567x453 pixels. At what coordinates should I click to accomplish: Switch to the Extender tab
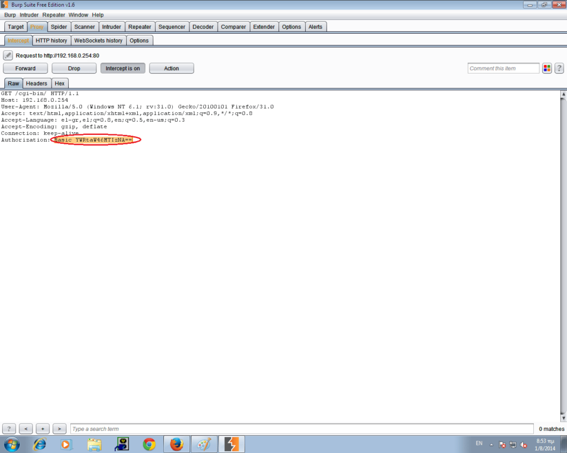click(x=264, y=27)
